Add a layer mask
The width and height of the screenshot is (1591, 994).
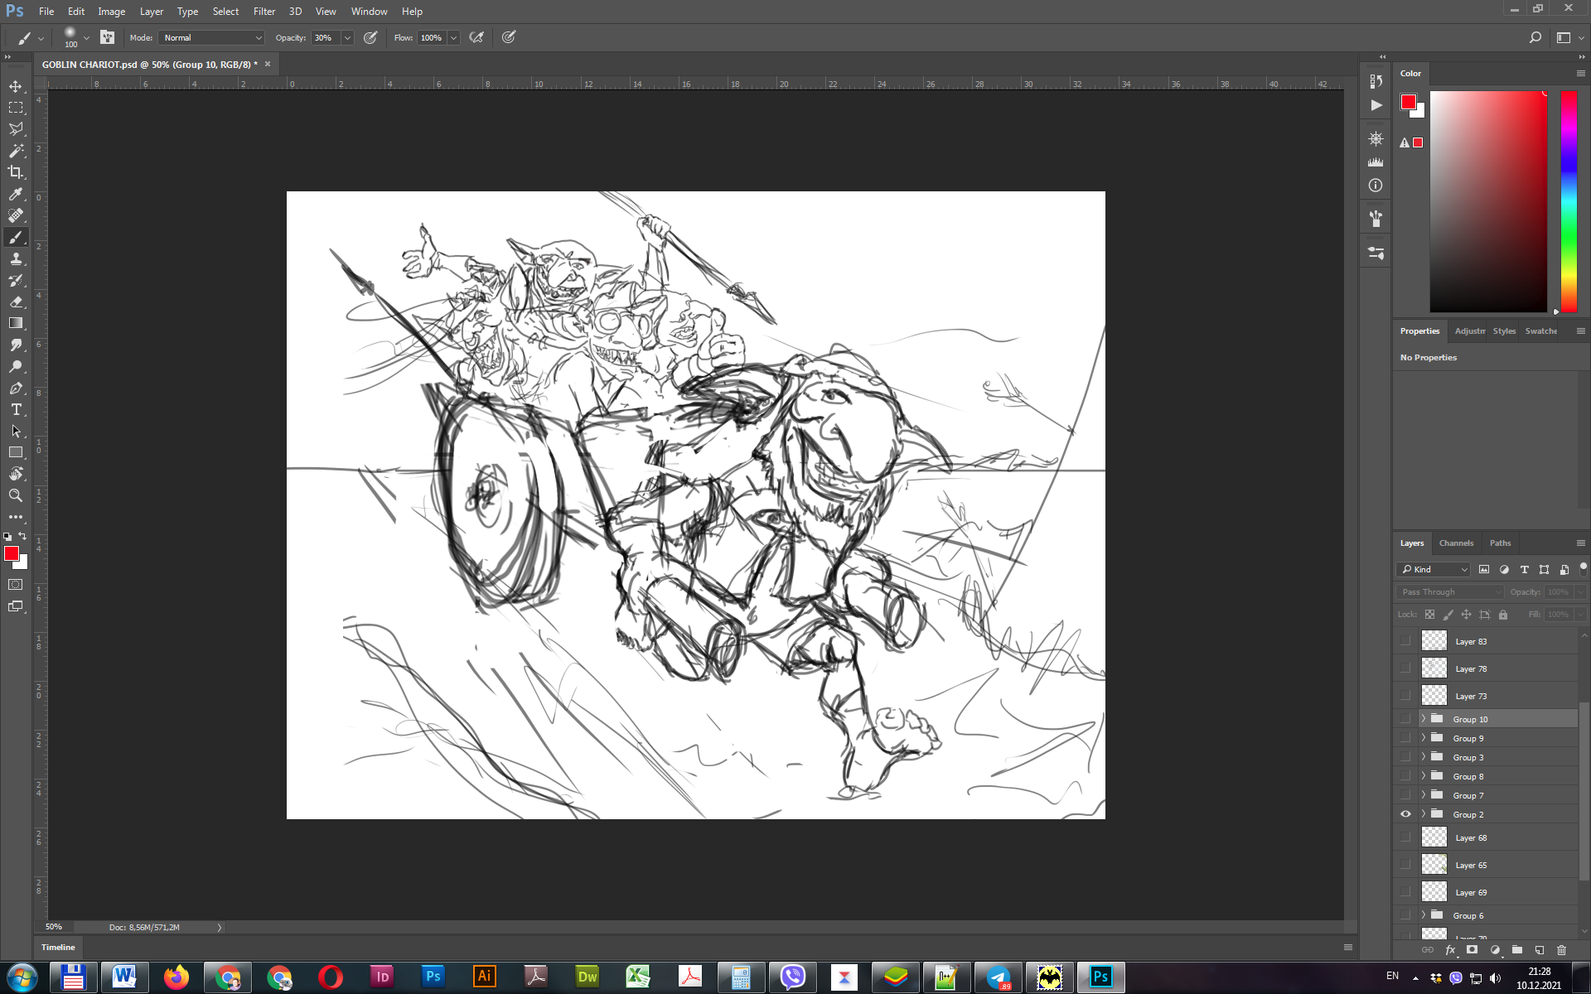1472,950
